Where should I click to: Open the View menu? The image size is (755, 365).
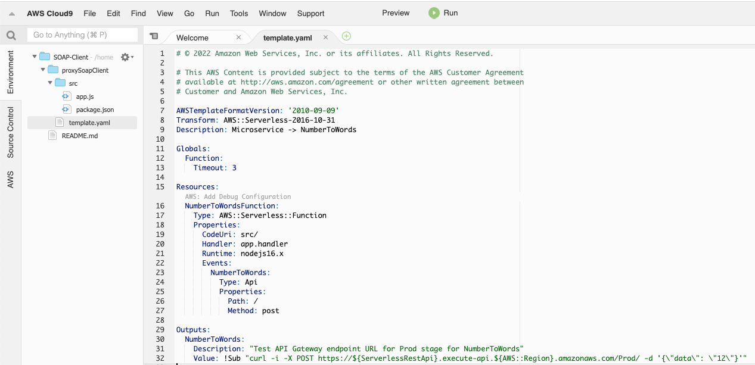[165, 13]
